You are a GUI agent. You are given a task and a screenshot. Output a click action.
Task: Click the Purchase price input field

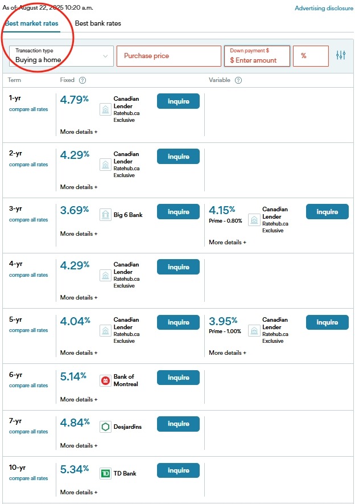(x=169, y=56)
